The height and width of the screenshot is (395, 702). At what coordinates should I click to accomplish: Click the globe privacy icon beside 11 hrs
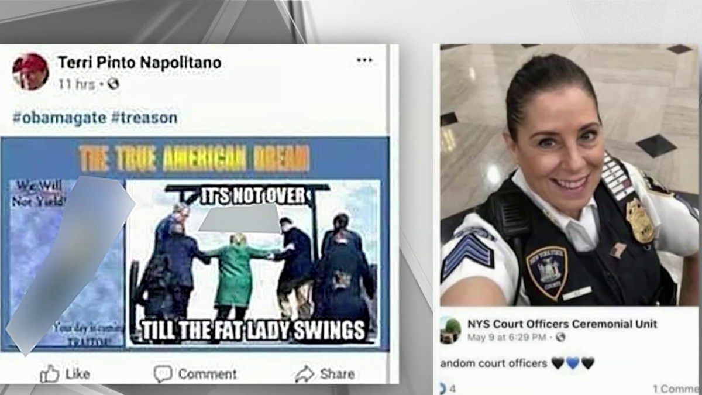pos(113,84)
